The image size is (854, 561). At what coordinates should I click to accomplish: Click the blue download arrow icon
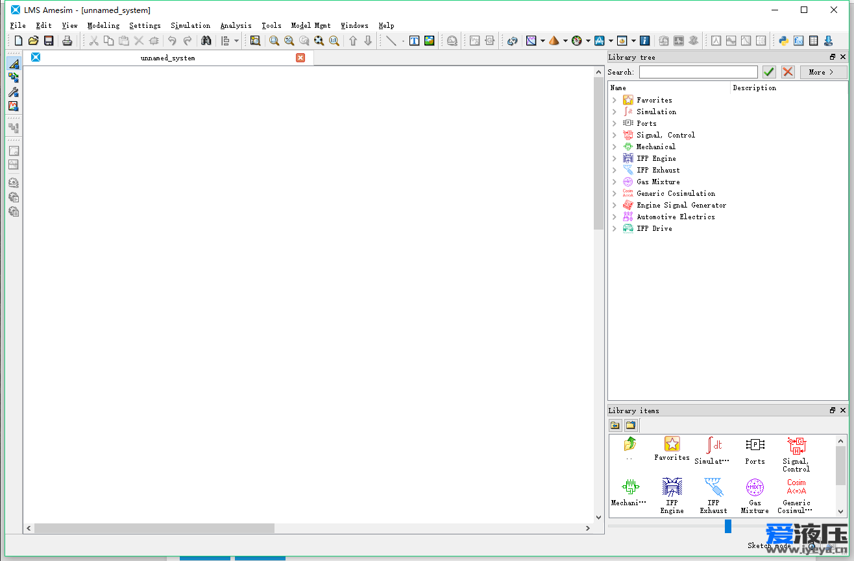point(829,41)
